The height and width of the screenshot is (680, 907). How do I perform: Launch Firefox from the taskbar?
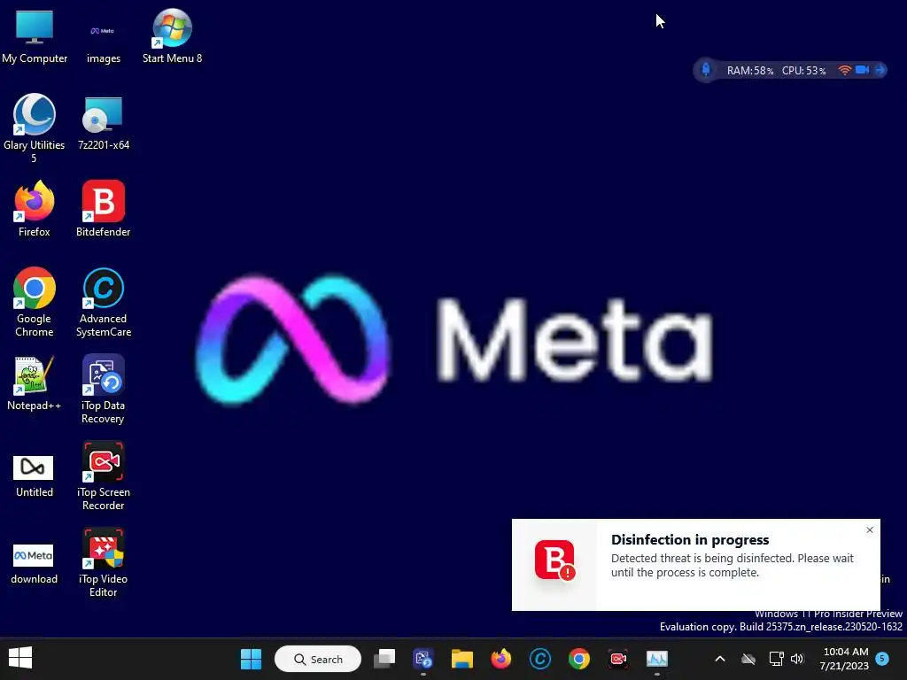[x=501, y=659]
